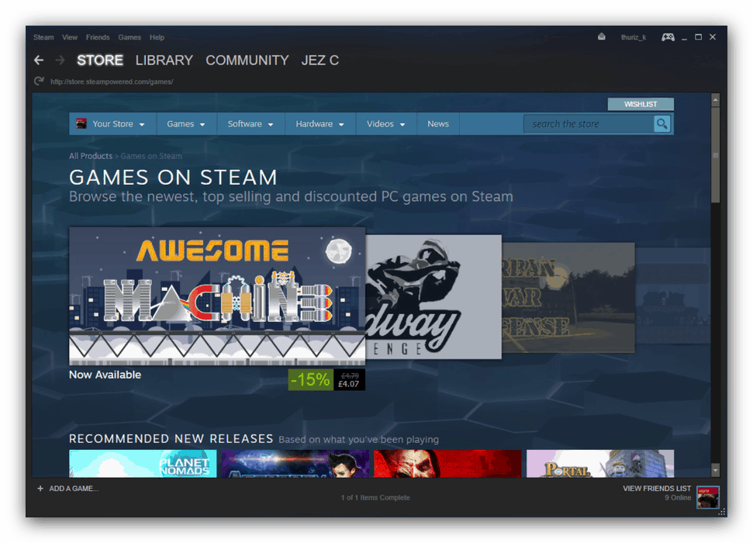Switch to the LIBRARY tab
Viewport: 753px width, 543px height.
coord(164,60)
